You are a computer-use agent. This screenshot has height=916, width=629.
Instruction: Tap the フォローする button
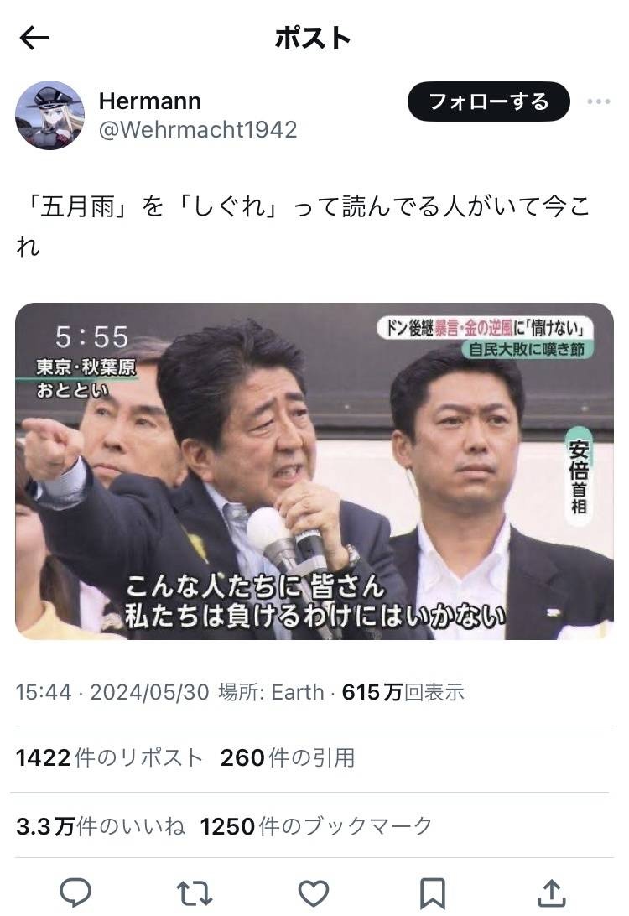click(489, 101)
